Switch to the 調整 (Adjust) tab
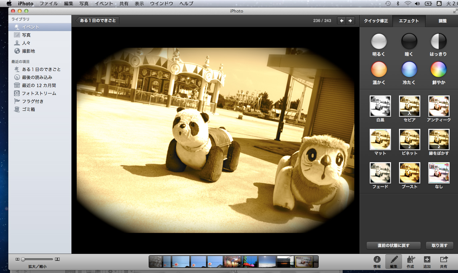 [442, 21]
